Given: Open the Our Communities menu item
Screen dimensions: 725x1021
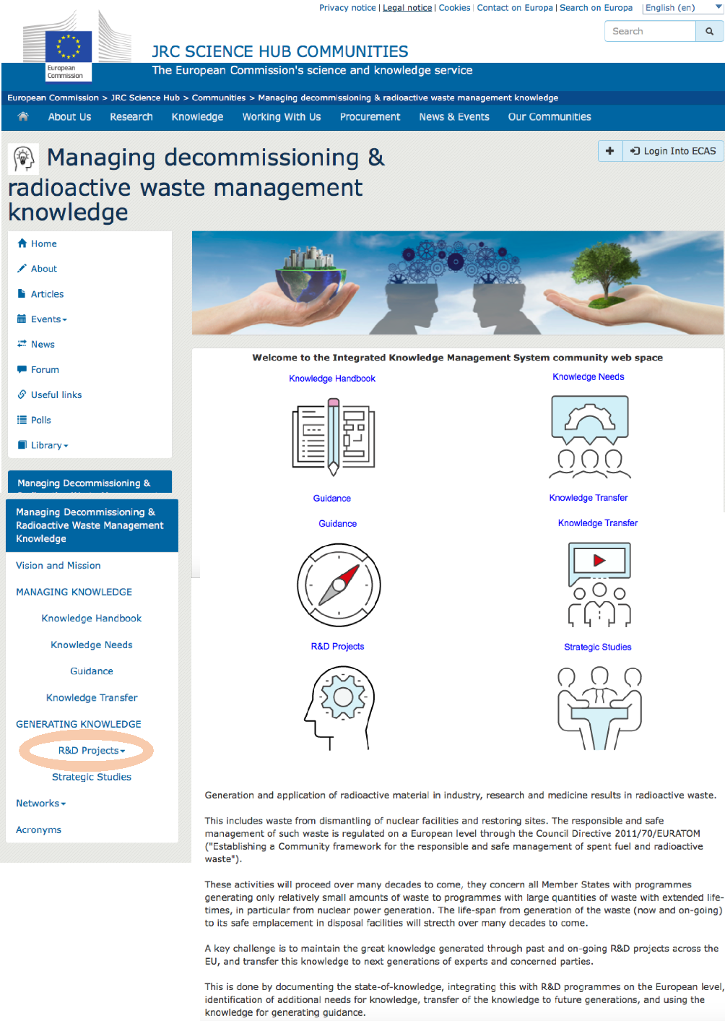Looking at the screenshot, I should point(549,116).
